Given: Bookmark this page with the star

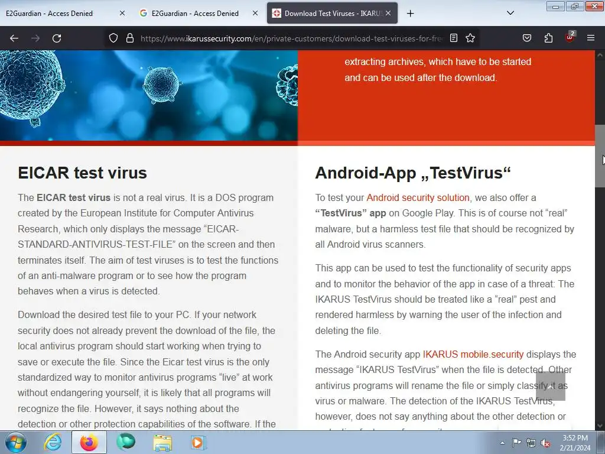Looking at the screenshot, I should [470, 38].
